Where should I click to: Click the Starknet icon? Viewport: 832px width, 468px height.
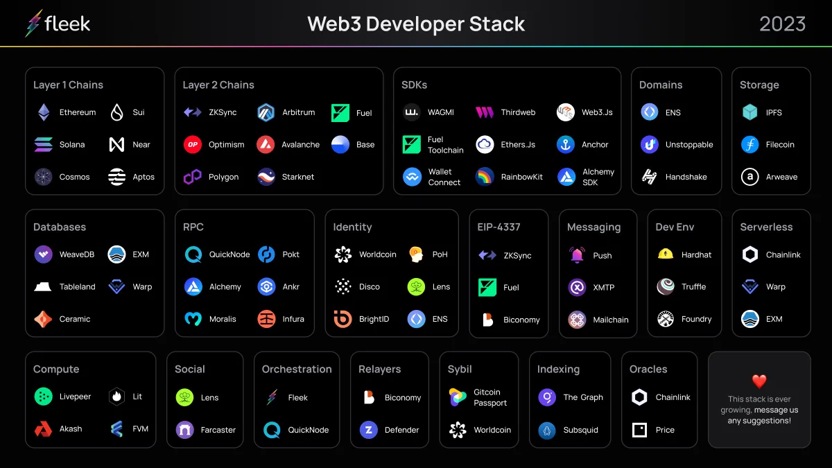[x=266, y=177]
